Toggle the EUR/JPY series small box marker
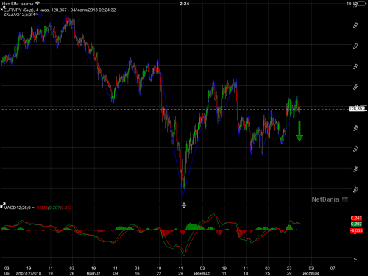 click(x=1, y=10)
